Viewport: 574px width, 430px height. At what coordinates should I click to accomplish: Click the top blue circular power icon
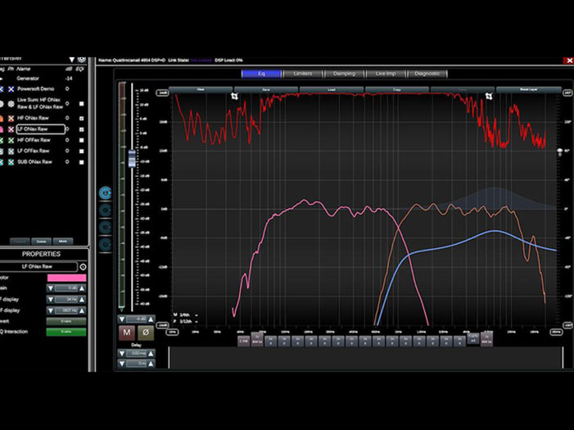[106, 192]
